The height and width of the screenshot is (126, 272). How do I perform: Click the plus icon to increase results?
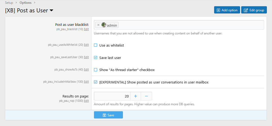click(136, 96)
